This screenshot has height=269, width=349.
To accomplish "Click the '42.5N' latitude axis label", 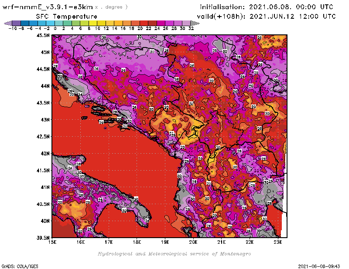I will [x=43, y=137].
